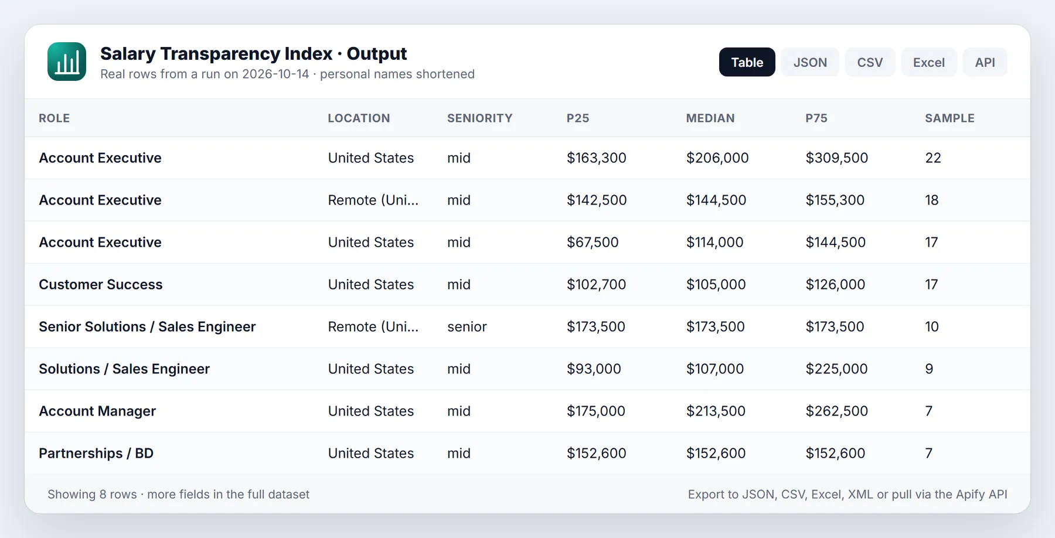Click the SAMPLE column header
Image resolution: width=1055 pixels, height=538 pixels.
coord(949,118)
